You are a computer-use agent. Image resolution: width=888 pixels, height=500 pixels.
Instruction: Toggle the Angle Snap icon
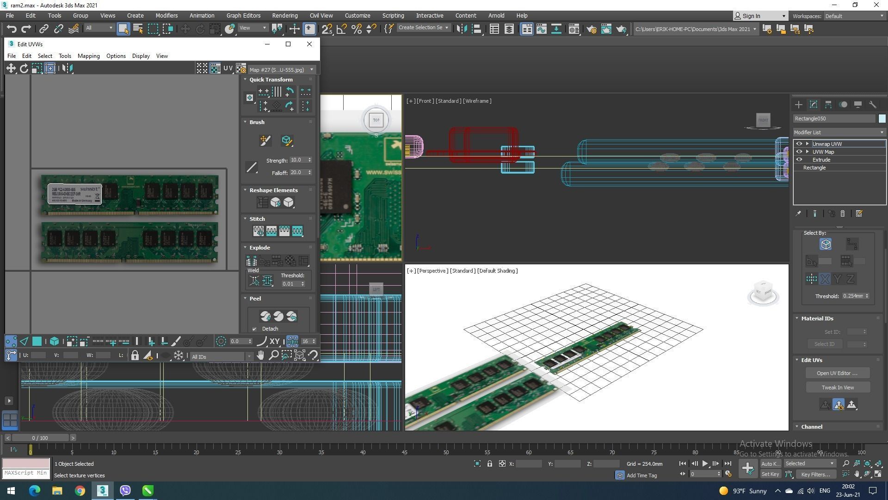342,29
